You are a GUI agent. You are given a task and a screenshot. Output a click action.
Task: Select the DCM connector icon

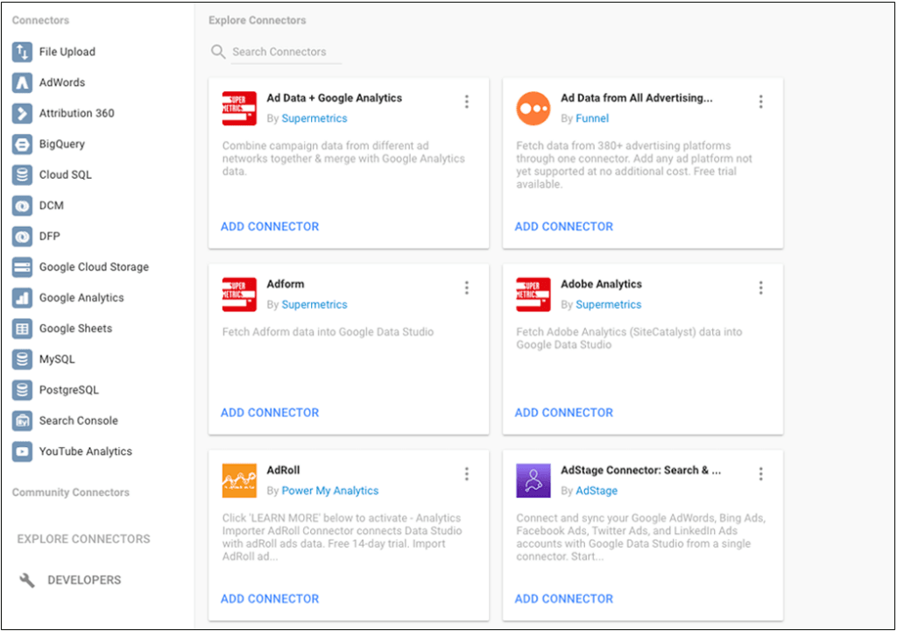pos(22,206)
